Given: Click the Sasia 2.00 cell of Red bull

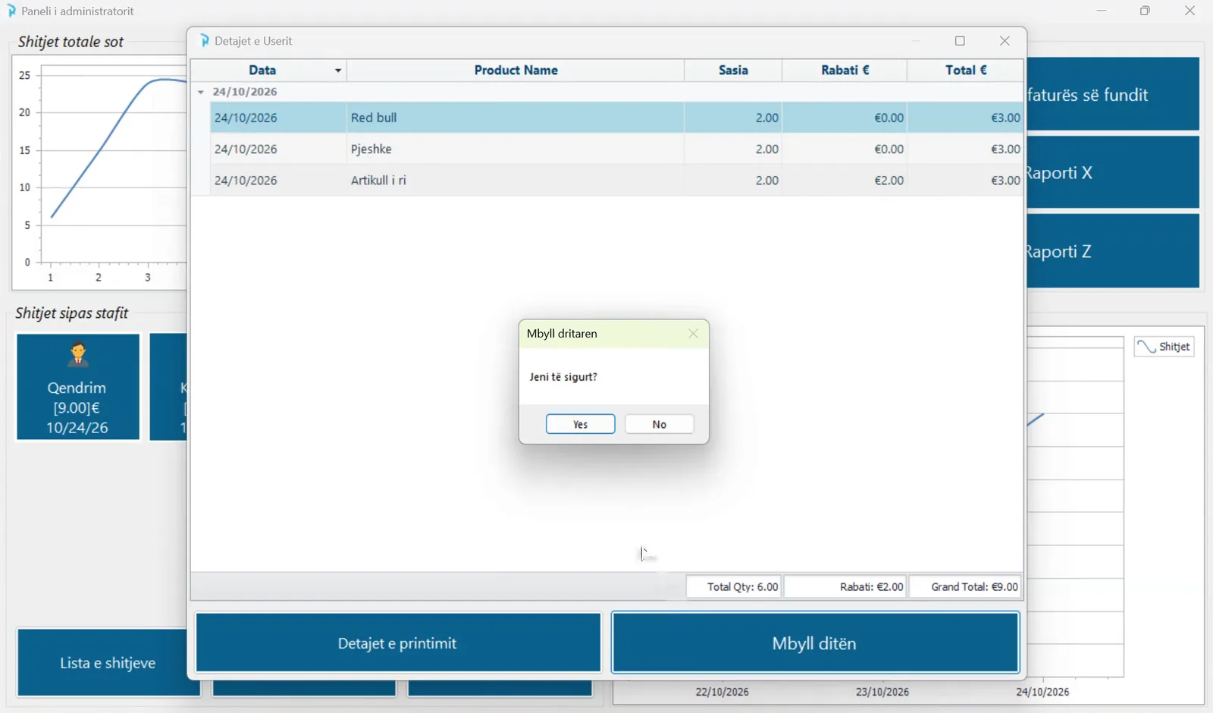Looking at the screenshot, I should (733, 118).
